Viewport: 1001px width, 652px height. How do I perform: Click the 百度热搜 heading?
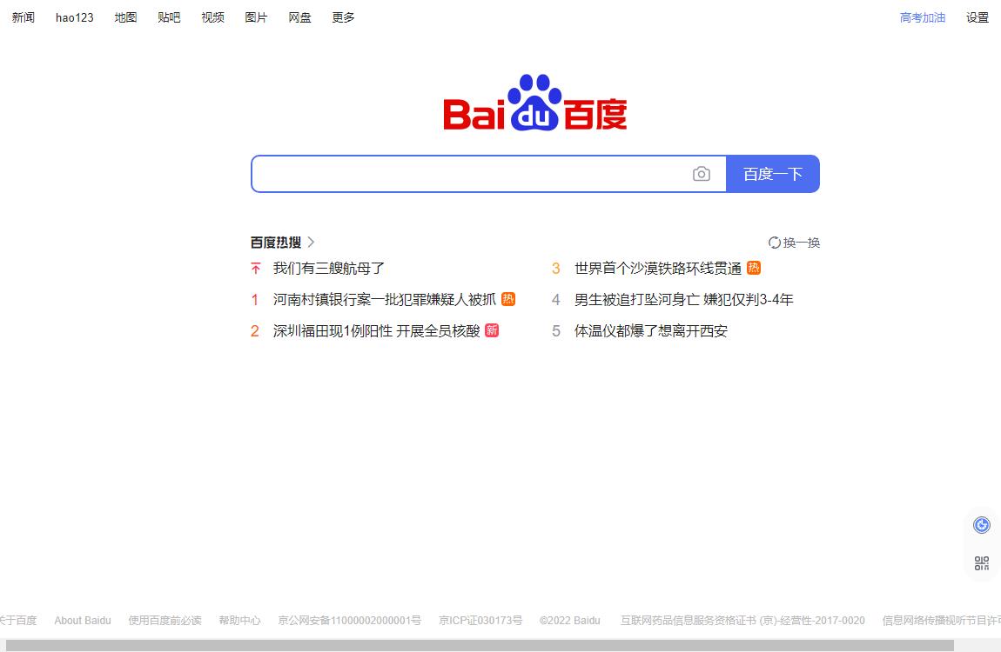pyautogui.click(x=276, y=243)
